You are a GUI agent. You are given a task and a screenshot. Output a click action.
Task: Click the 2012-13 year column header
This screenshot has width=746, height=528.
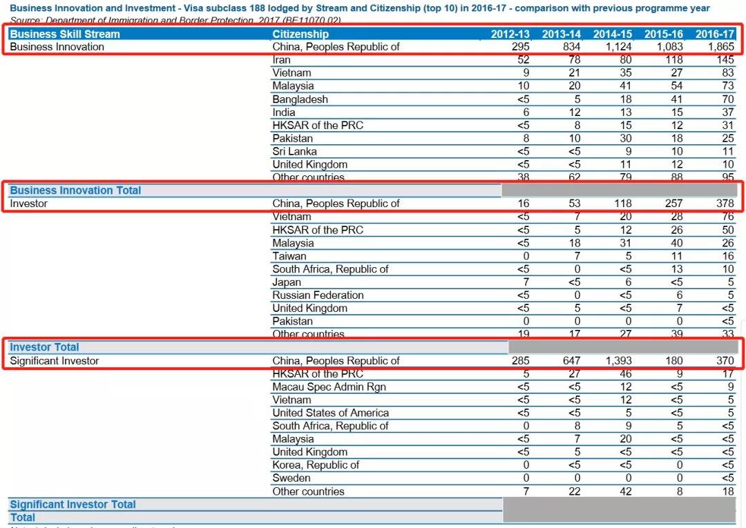(510, 34)
